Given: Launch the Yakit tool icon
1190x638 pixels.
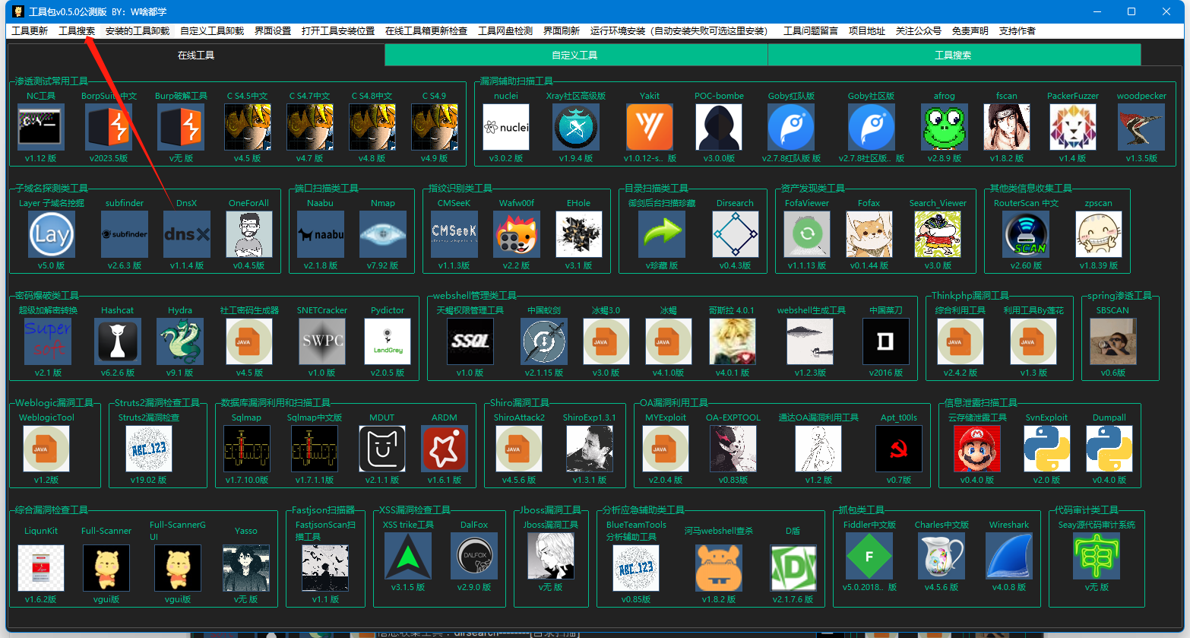Looking at the screenshot, I should [x=650, y=127].
